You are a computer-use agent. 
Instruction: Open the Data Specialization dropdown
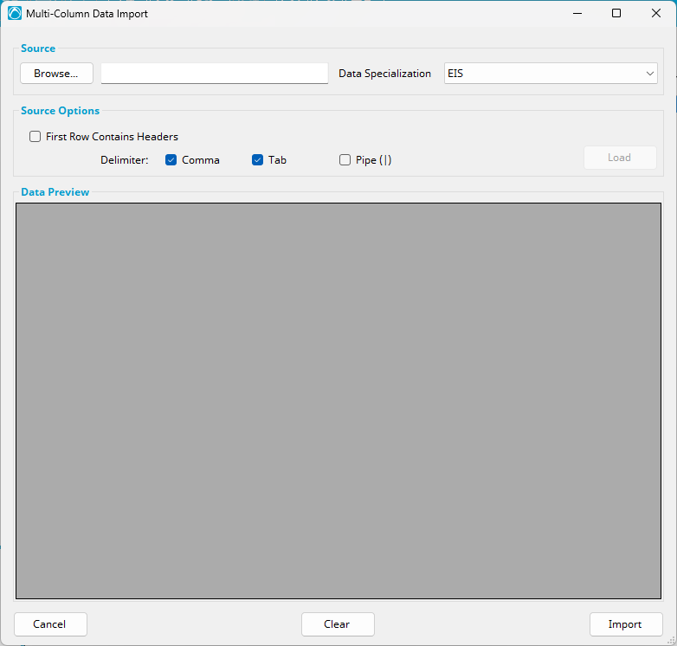pos(551,74)
